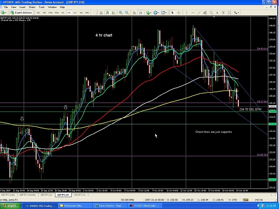
Task: Select the line chart type icon
Action: coord(113,12)
